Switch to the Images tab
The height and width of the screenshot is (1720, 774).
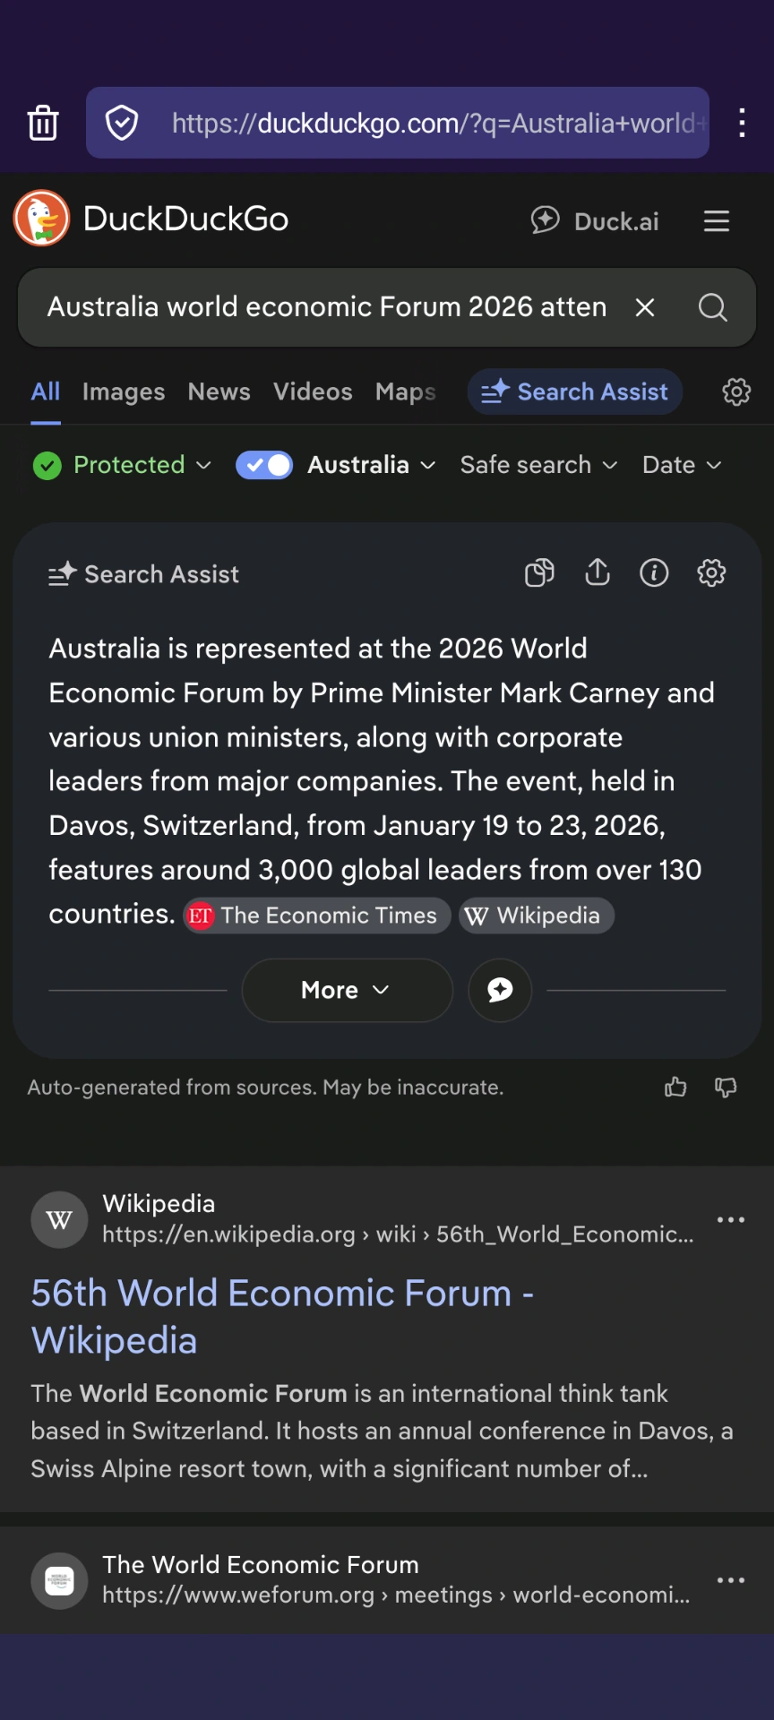click(123, 391)
